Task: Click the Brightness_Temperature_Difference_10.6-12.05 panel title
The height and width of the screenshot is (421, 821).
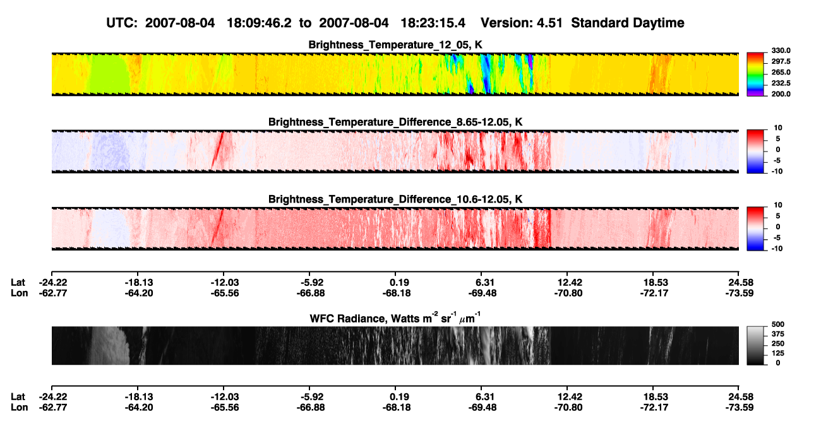Action: click(395, 199)
